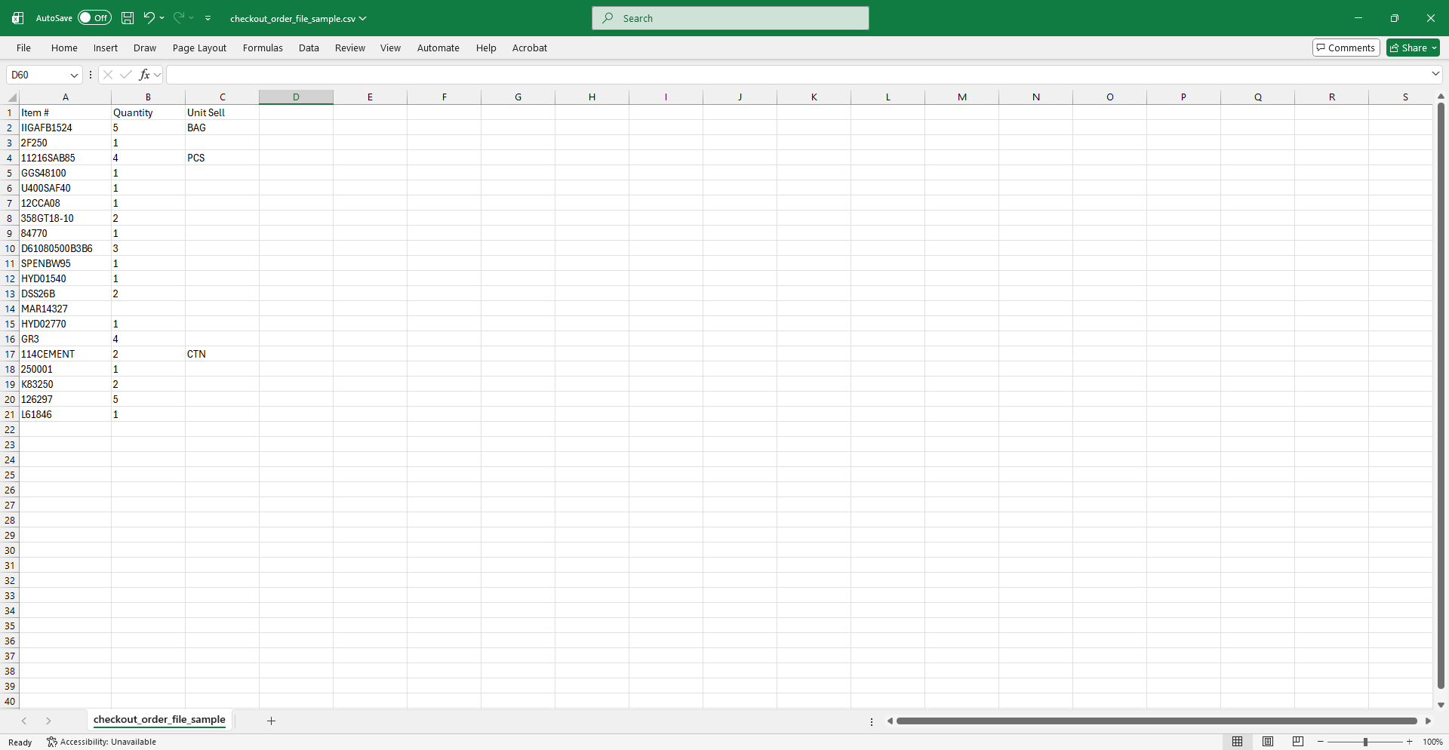Click the formula bar Cancel X icon

point(108,75)
